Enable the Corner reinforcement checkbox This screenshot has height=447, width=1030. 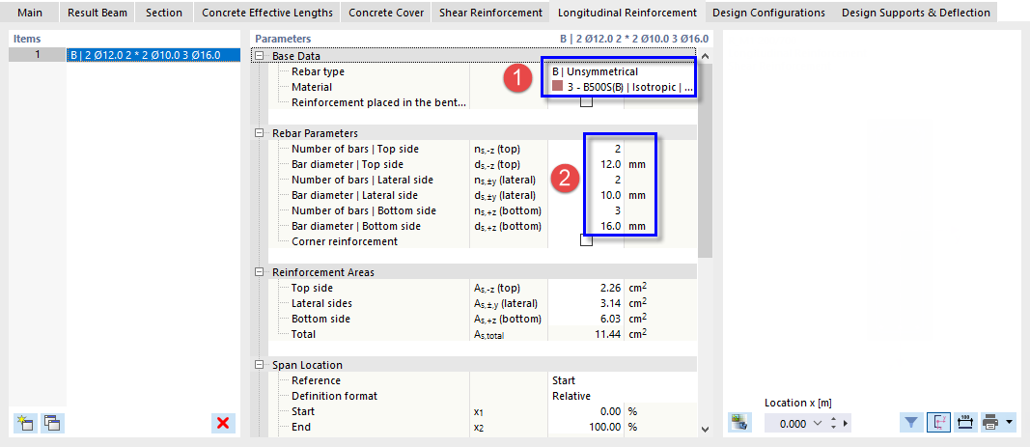point(586,241)
